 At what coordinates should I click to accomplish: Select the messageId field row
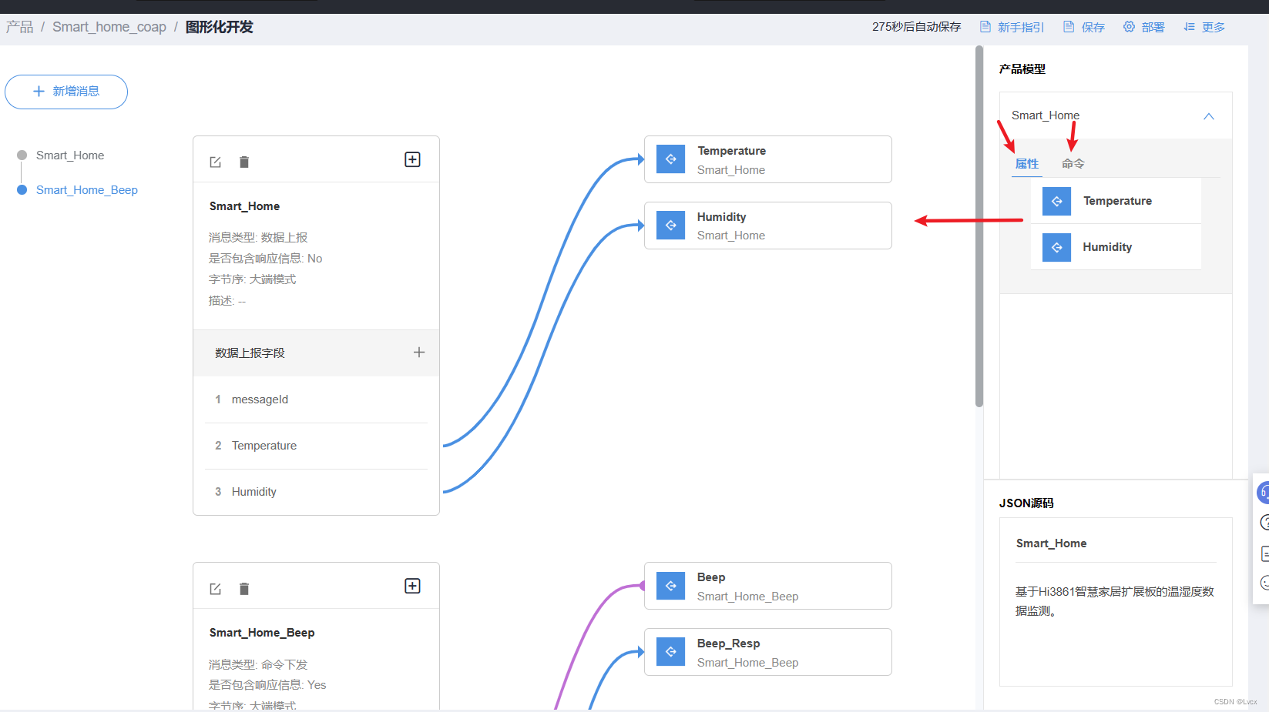point(316,399)
